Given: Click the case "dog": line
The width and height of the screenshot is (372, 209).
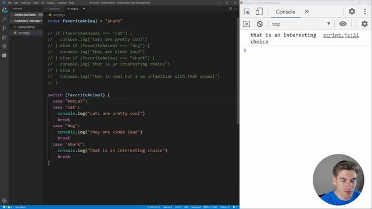Looking at the screenshot, I should 66,125.
